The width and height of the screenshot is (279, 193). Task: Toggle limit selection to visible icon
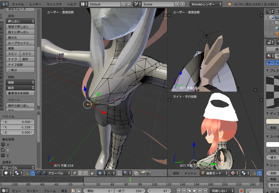click(x=92, y=173)
